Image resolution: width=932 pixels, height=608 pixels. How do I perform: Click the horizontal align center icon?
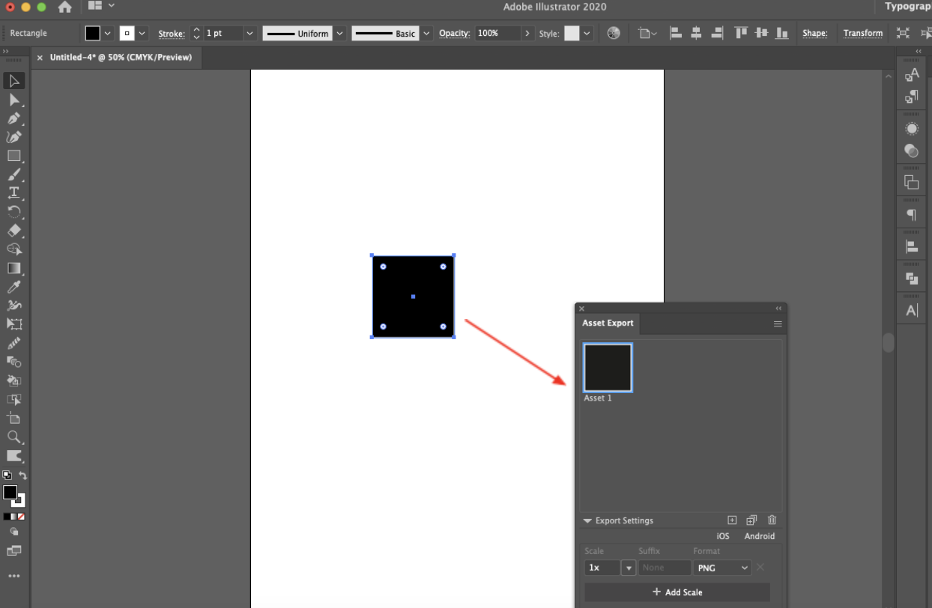pos(696,33)
